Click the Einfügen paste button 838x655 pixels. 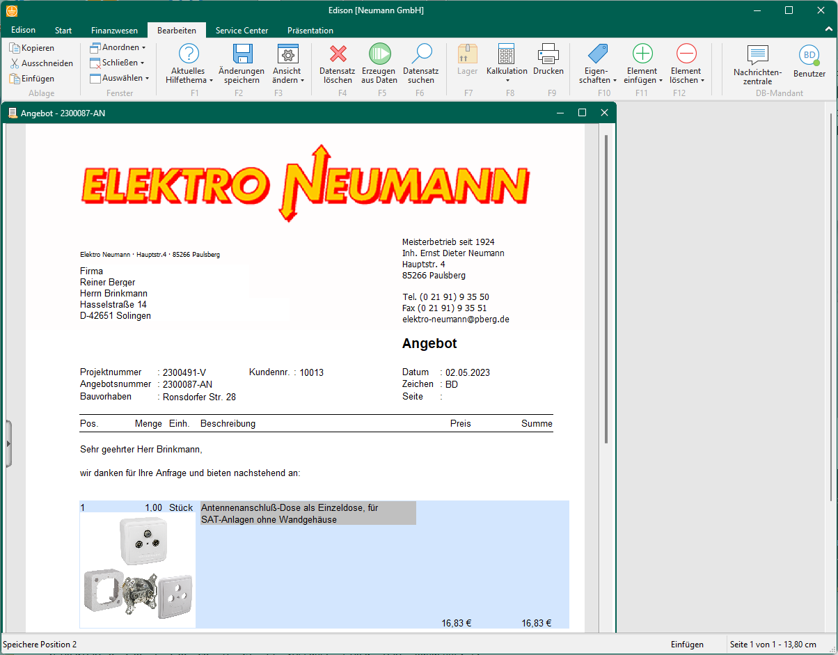(x=32, y=79)
